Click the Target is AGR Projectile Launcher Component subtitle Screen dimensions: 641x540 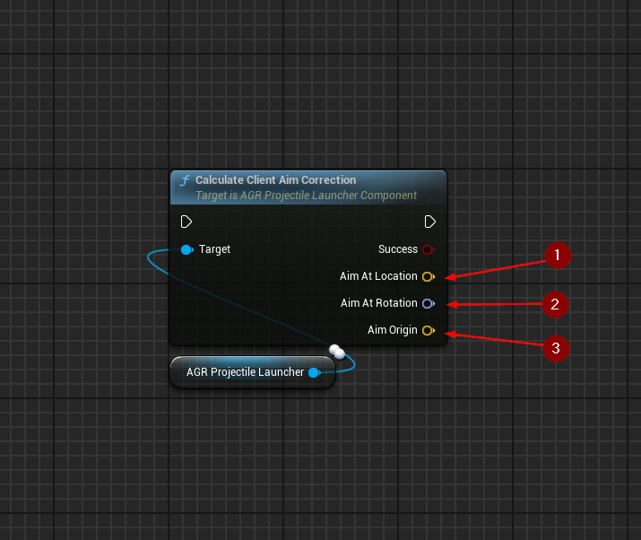click(x=306, y=196)
